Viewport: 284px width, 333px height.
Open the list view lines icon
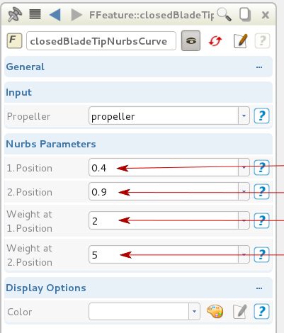(35, 14)
